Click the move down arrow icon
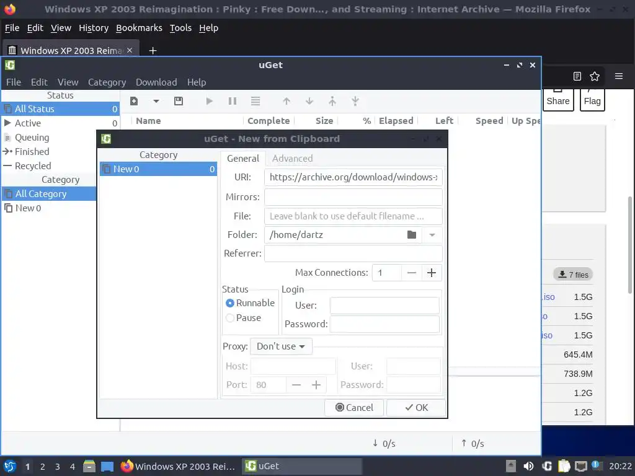 point(309,101)
